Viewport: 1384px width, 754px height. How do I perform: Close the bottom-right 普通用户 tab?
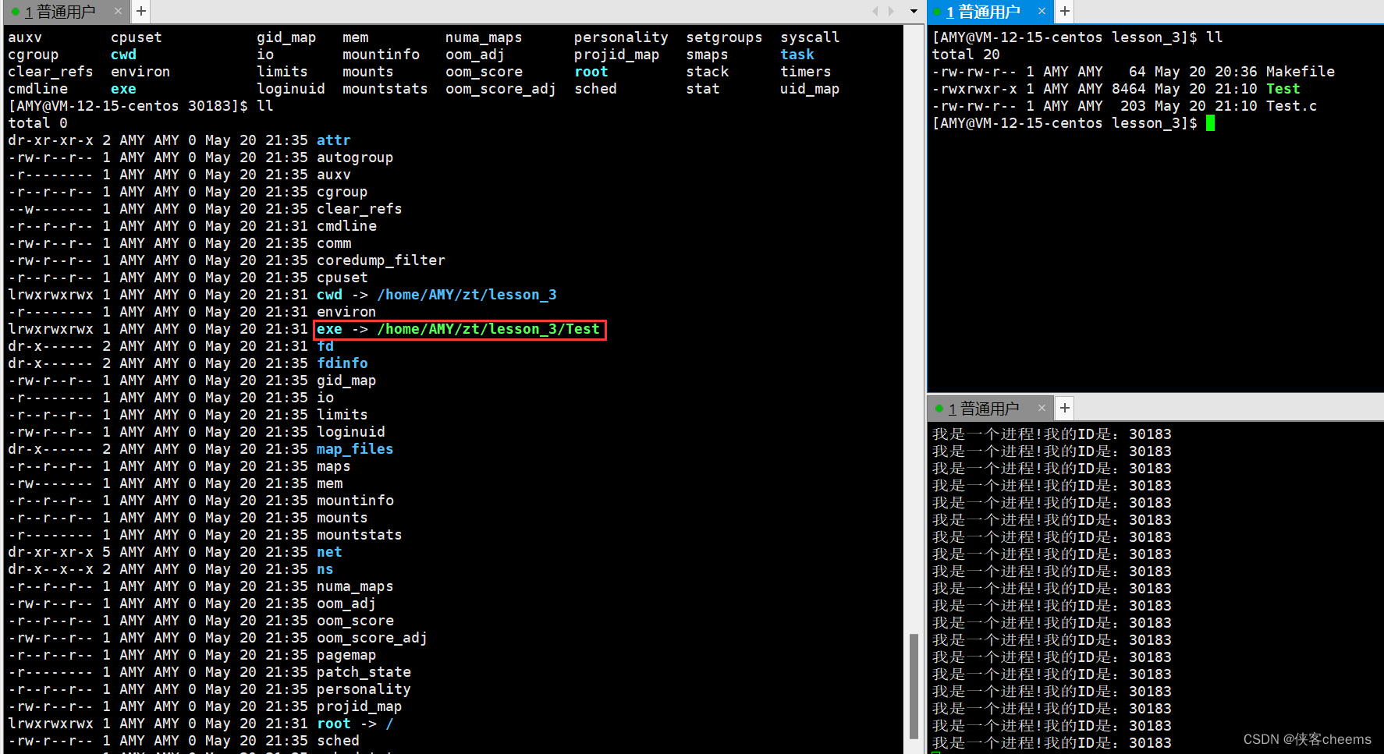(x=1042, y=408)
